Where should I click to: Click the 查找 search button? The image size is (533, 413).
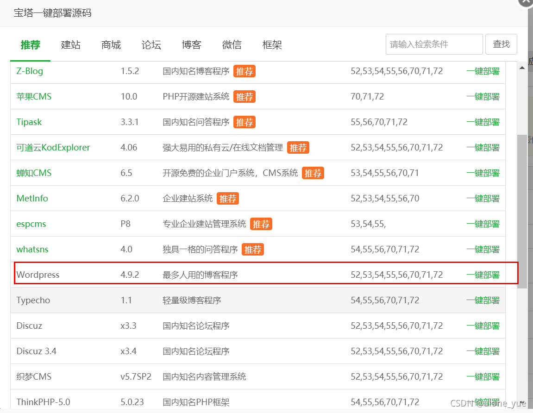pos(501,44)
